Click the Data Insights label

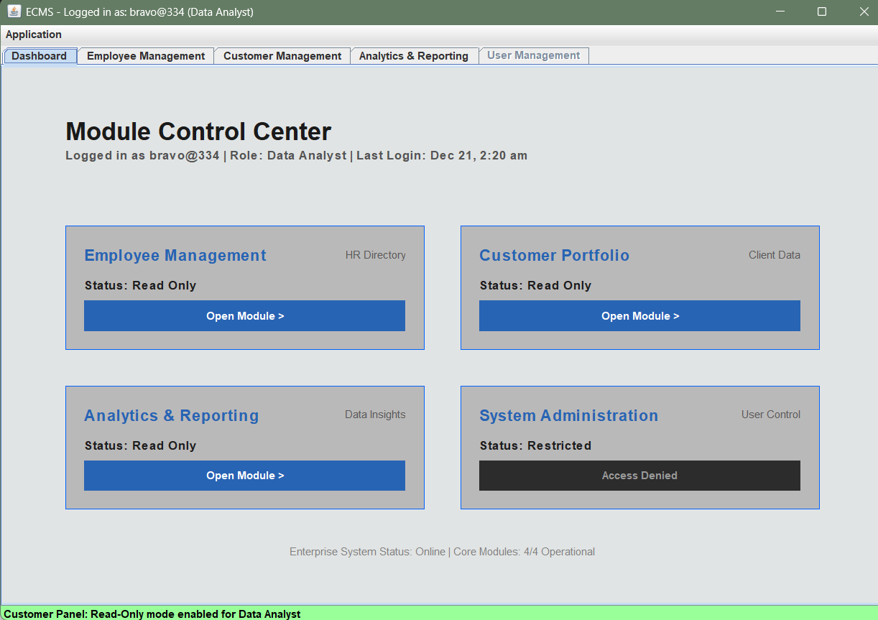tap(374, 415)
